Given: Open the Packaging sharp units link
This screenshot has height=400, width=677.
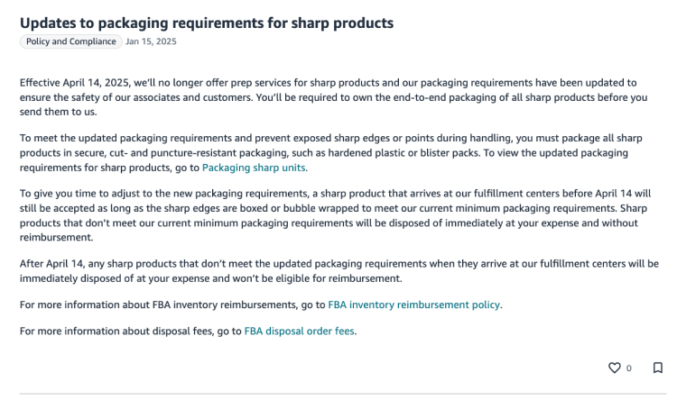Looking at the screenshot, I should point(255,167).
